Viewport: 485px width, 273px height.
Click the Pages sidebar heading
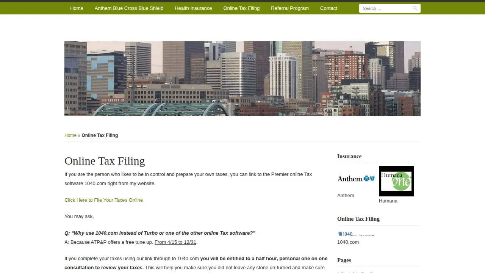click(x=344, y=260)
